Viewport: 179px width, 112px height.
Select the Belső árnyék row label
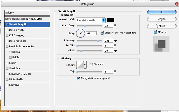point(16,30)
